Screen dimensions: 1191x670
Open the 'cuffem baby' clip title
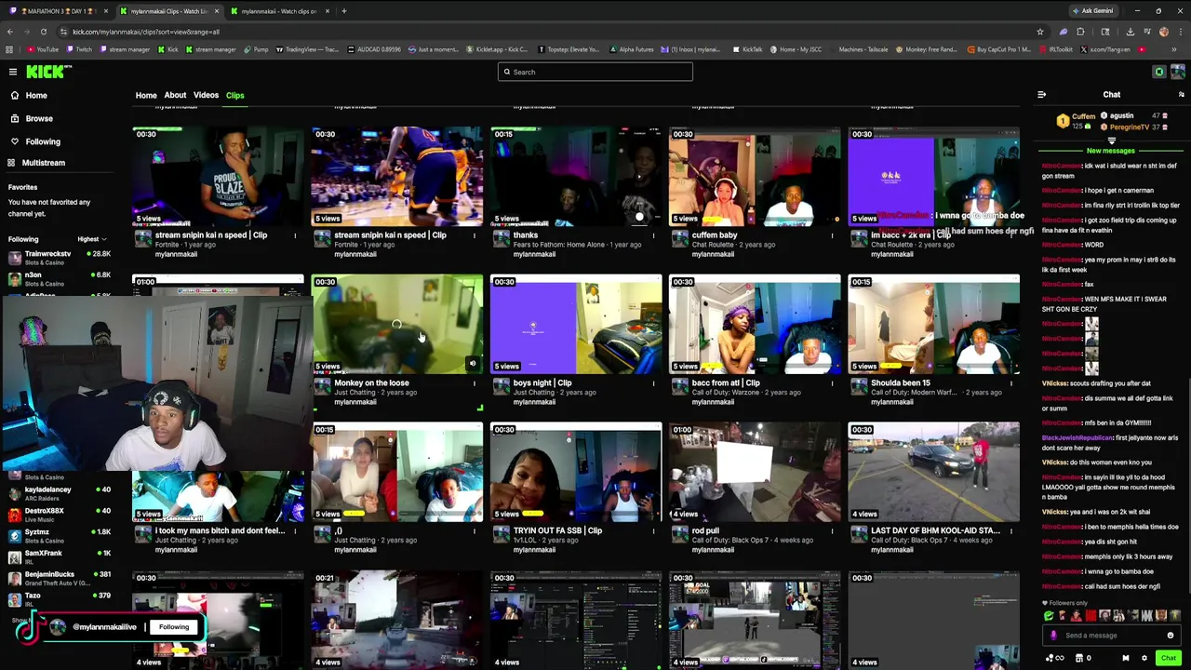[x=715, y=235]
